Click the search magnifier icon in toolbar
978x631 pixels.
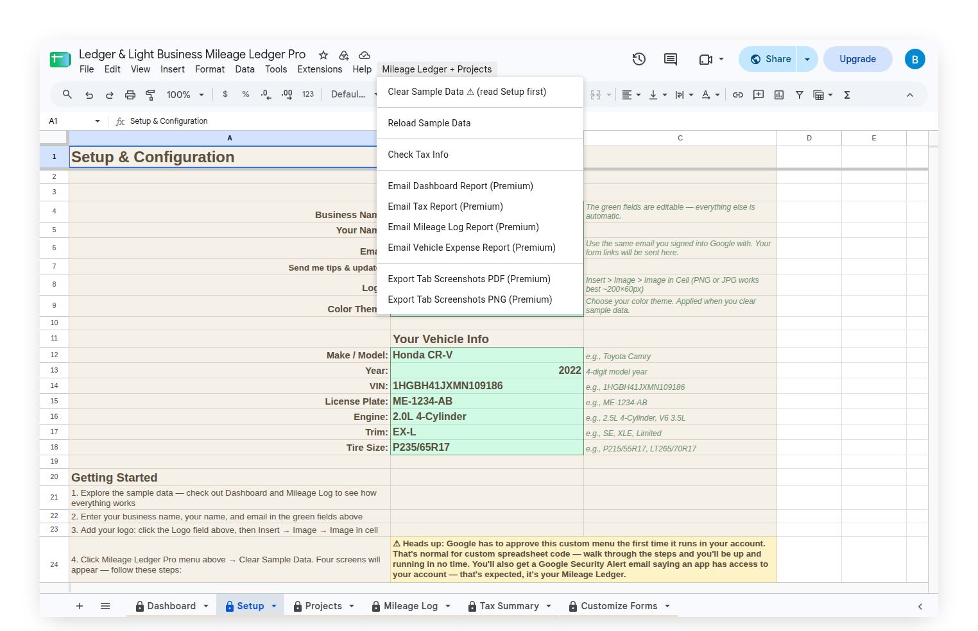pyautogui.click(x=67, y=95)
